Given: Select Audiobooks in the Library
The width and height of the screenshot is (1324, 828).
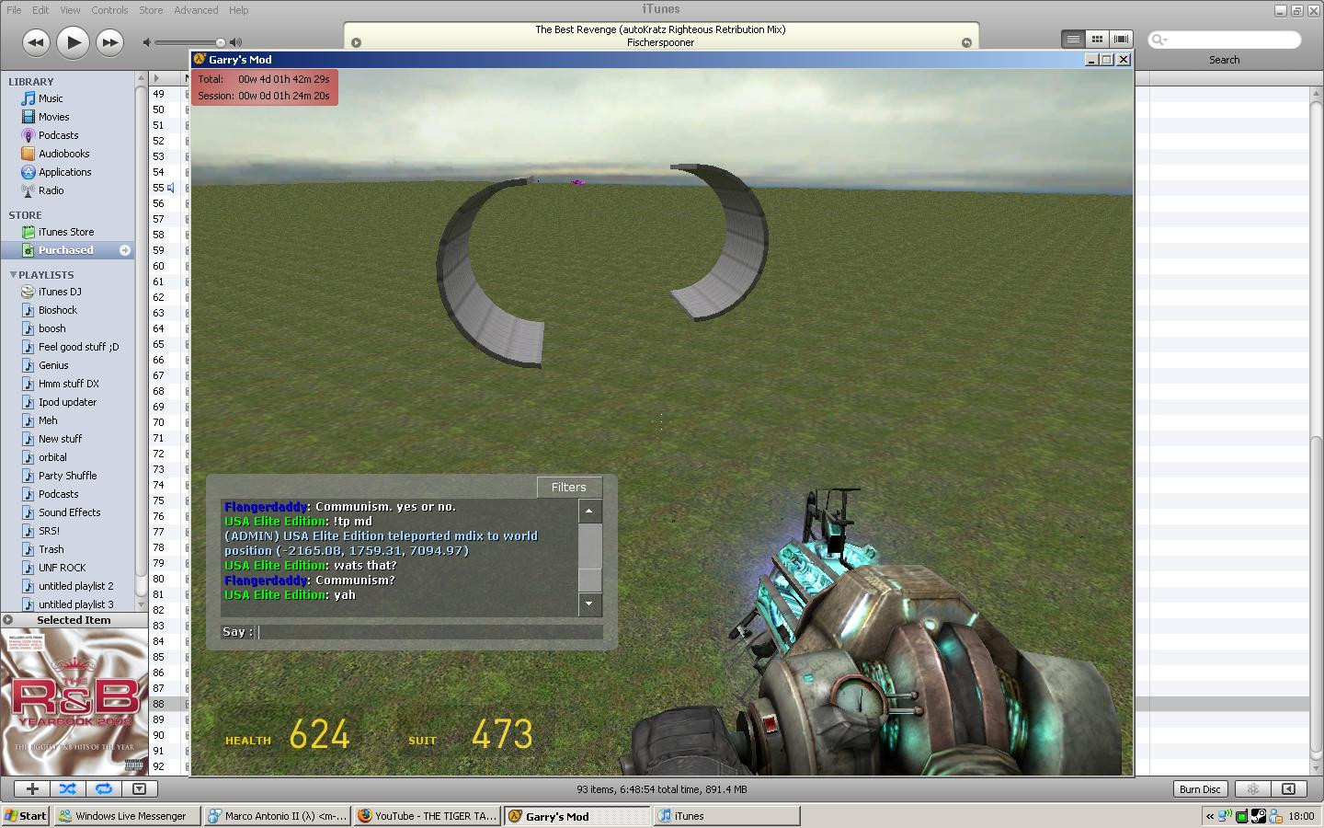Looking at the screenshot, I should pos(63,154).
